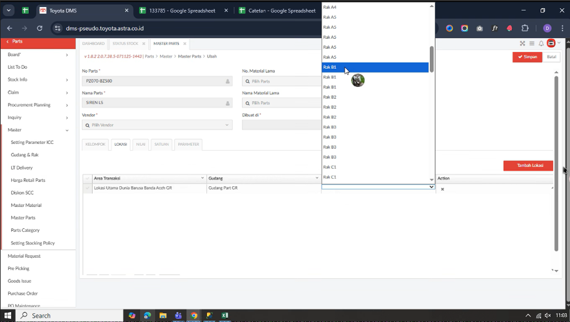Switch to the NILAI tab
Image resolution: width=570 pixels, height=322 pixels.
pos(141,144)
